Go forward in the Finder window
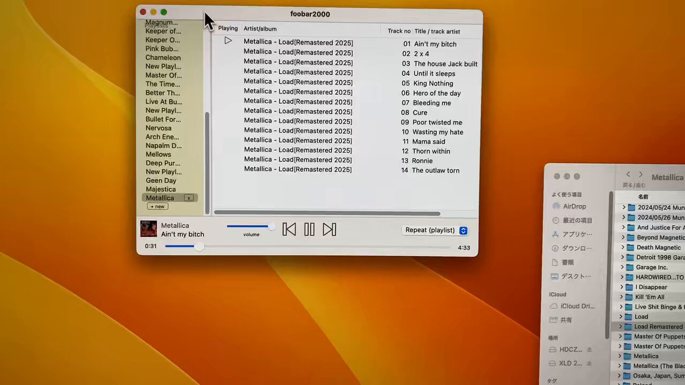Viewport: 685px width, 385px height. tap(641, 174)
